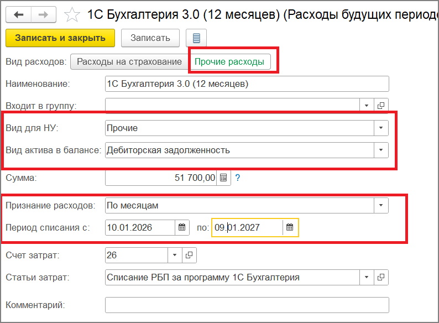This screenshot has height=323, width=439.
Task: Open the list icon button next to Записать
Action: [x=196, y=38]
